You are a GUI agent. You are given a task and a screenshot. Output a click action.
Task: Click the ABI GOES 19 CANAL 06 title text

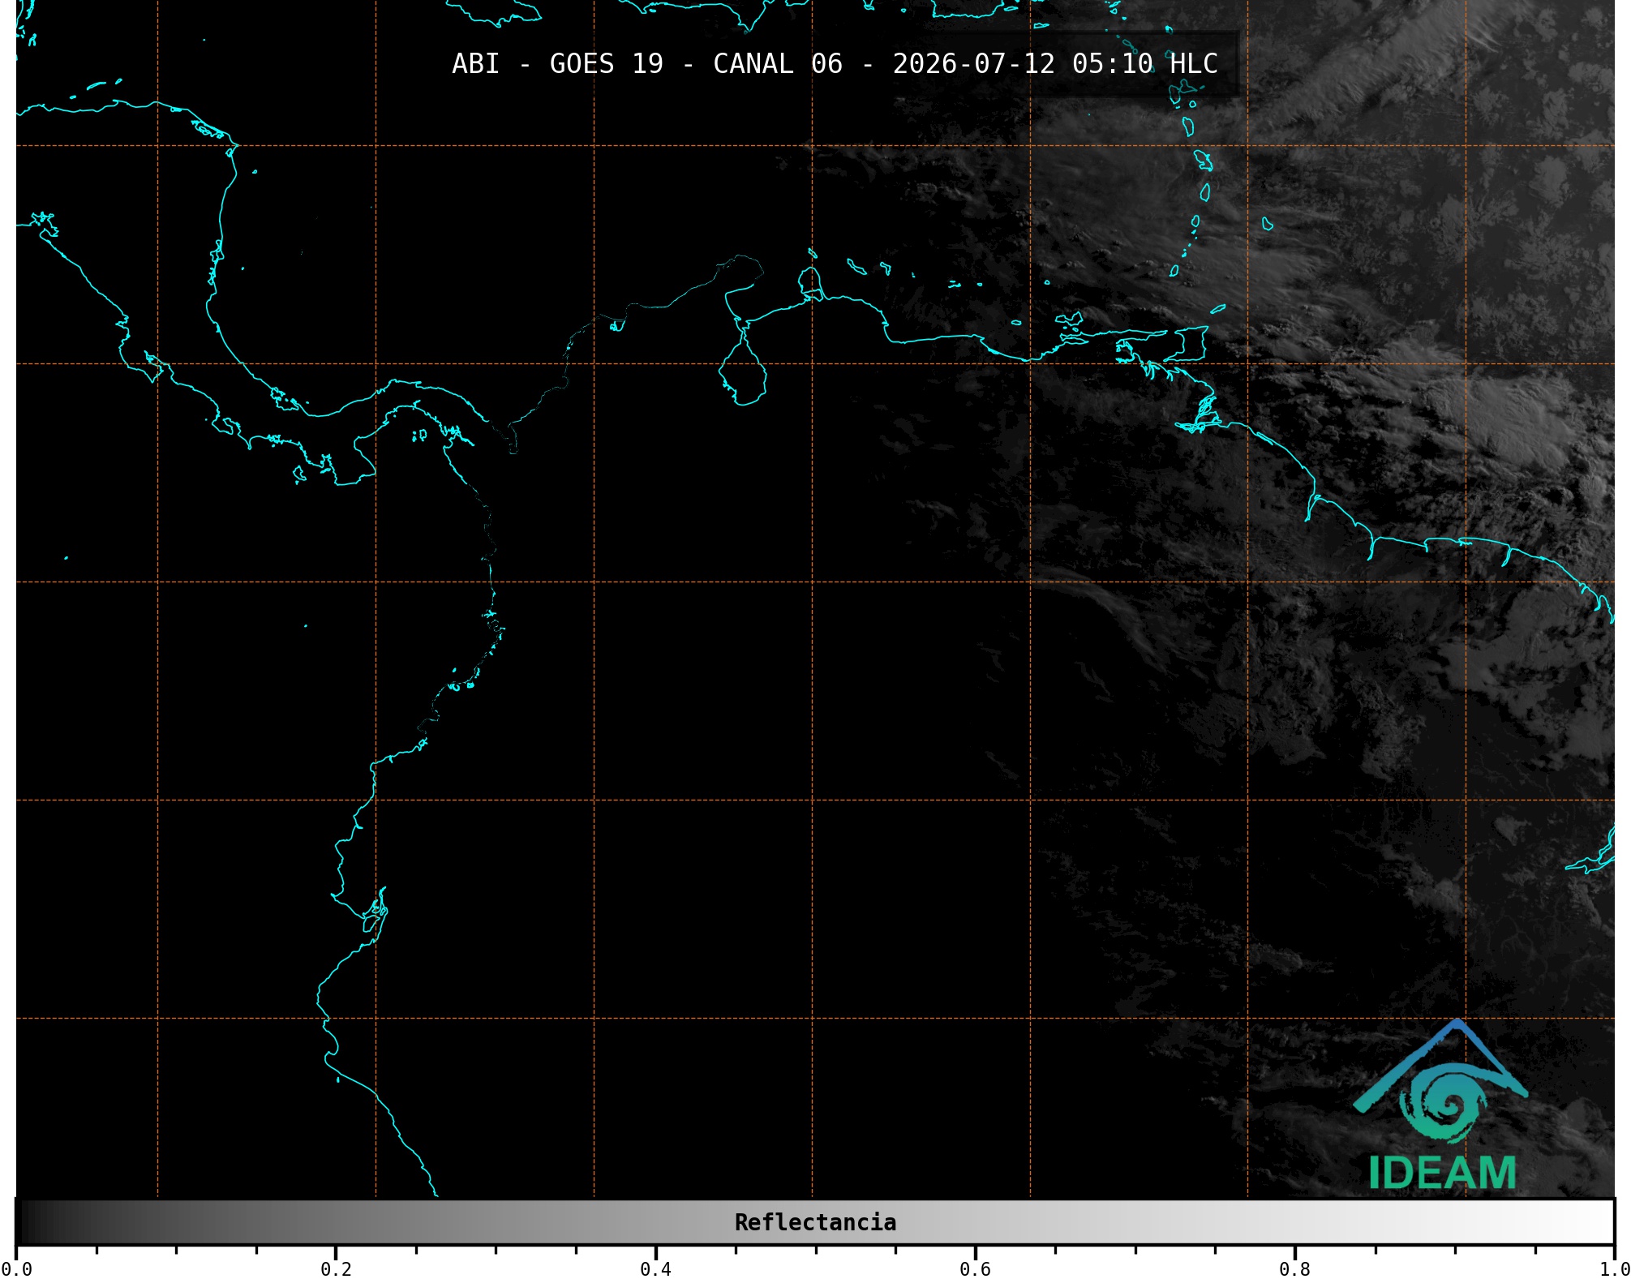[835, 63]
